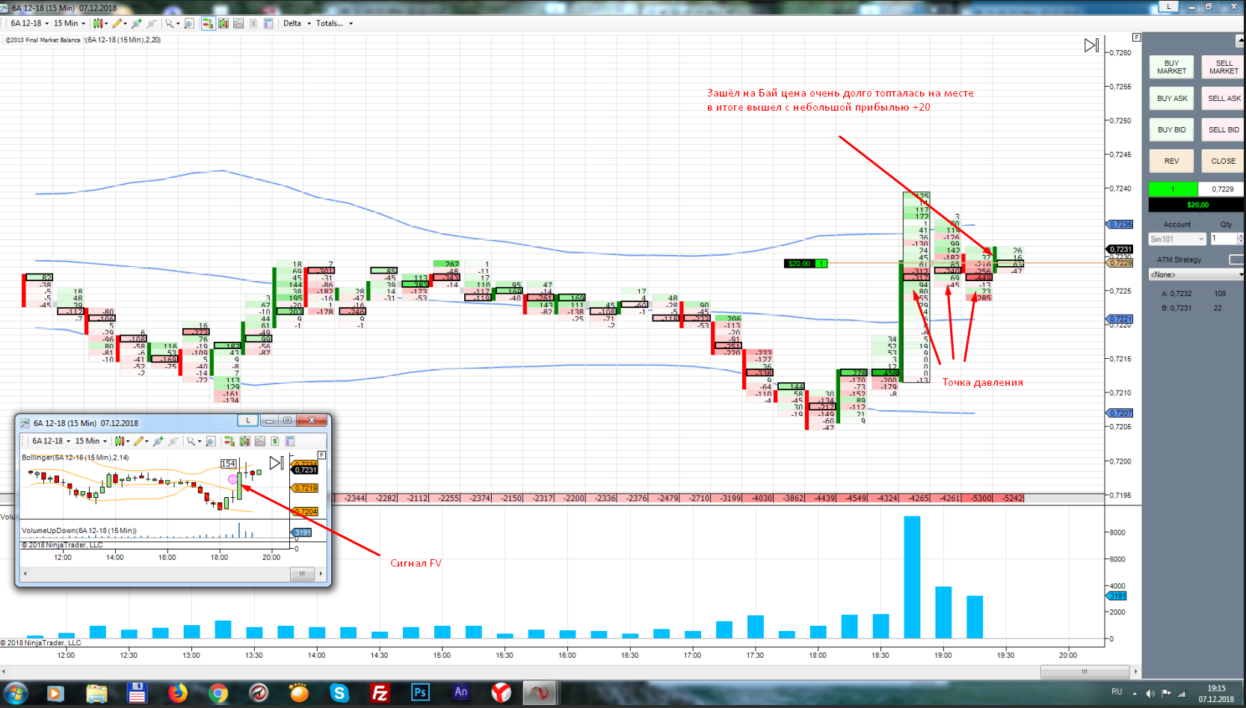Select the cursor pointer tool icon
Viewport: 1246px width, 708px height.
170,23
